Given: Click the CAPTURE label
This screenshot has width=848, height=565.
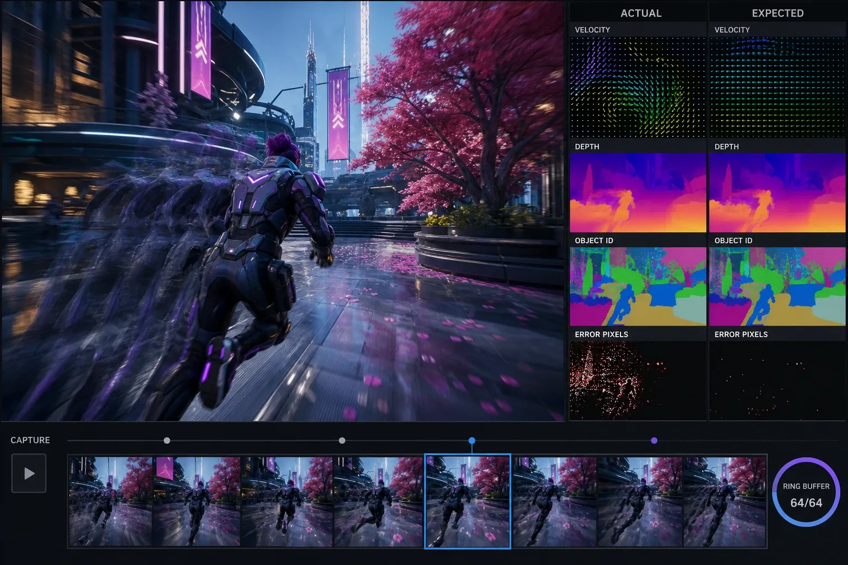Looking at the screenshot, I should [x=30, y=440].
